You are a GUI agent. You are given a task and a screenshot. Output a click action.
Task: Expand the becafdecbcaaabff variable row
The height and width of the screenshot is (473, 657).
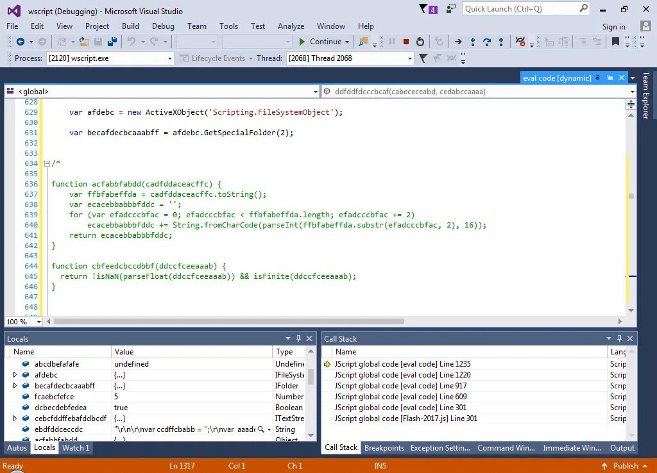[x=15, y=386]
